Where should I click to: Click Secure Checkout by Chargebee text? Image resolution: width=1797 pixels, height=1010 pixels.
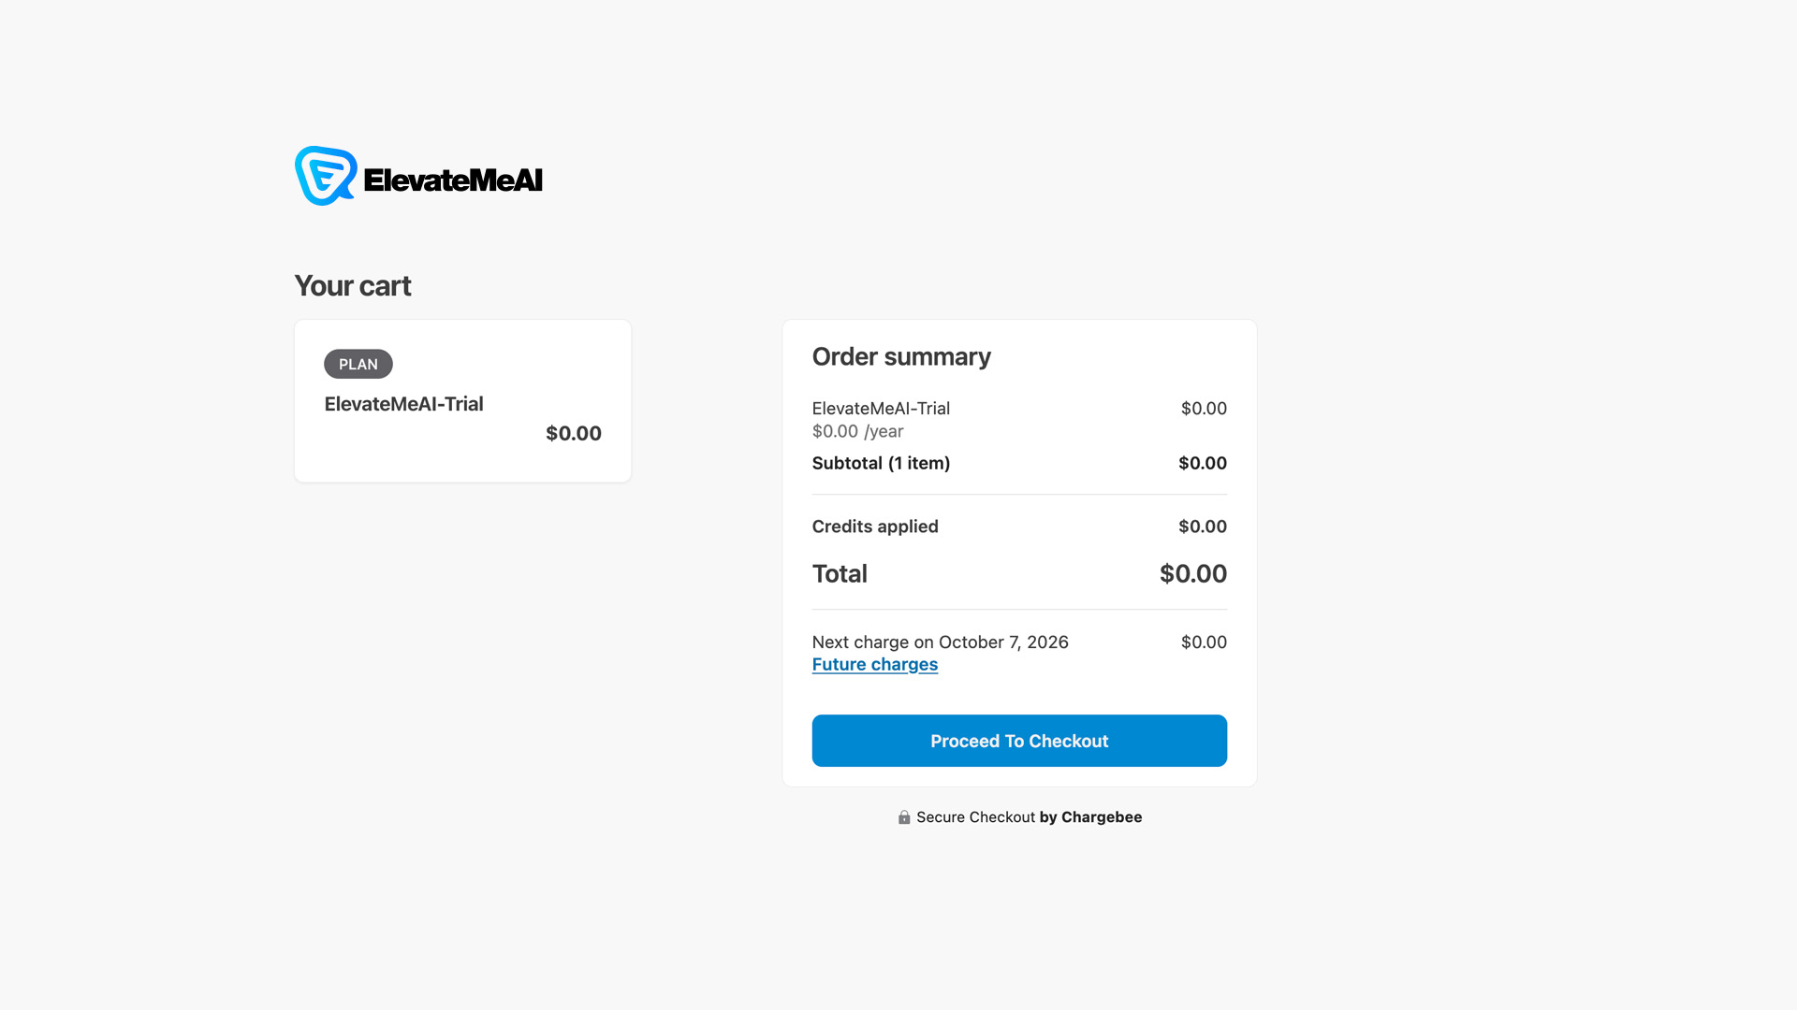(1029, 817)
